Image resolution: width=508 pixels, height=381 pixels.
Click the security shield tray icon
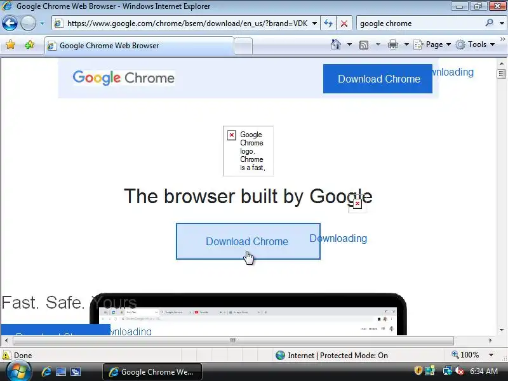(x=418, y=370)
